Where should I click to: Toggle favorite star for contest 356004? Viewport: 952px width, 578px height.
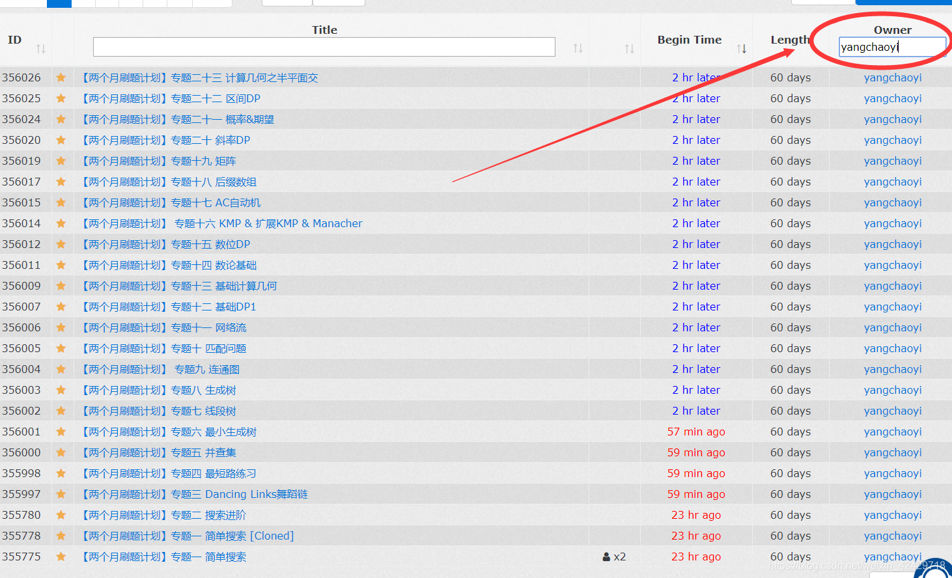[61, 369]
